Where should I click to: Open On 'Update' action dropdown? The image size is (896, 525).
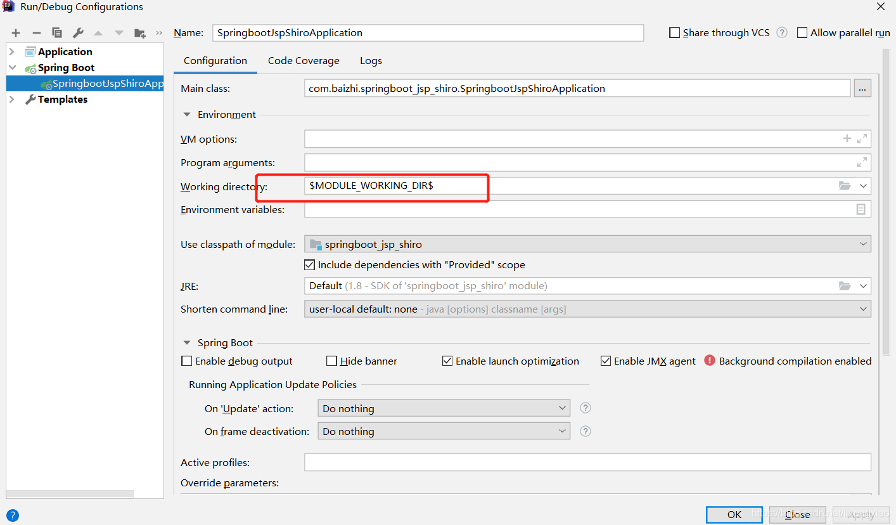pos(444,408)
